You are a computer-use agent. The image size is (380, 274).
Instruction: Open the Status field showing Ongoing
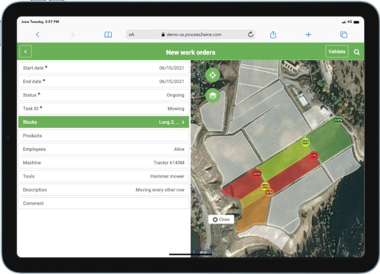click(x=103, y=95)
